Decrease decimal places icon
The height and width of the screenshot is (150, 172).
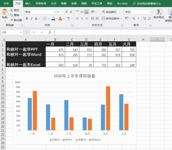tap(149, 19)
